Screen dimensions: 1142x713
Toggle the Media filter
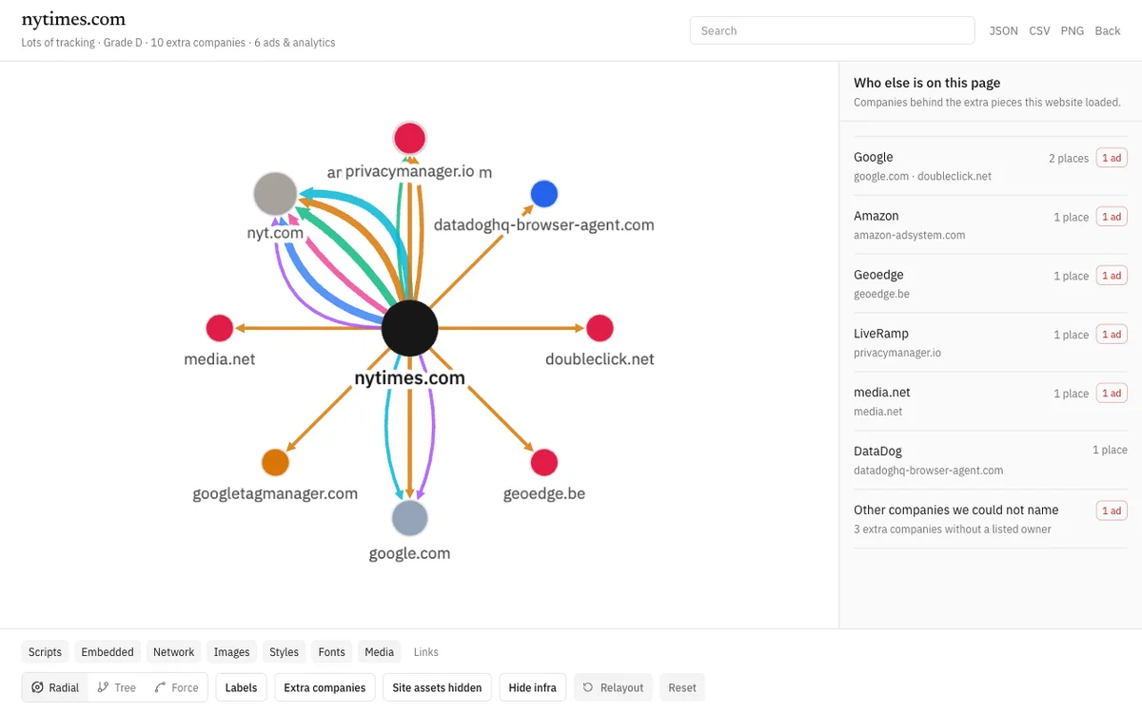click(379, 652)
